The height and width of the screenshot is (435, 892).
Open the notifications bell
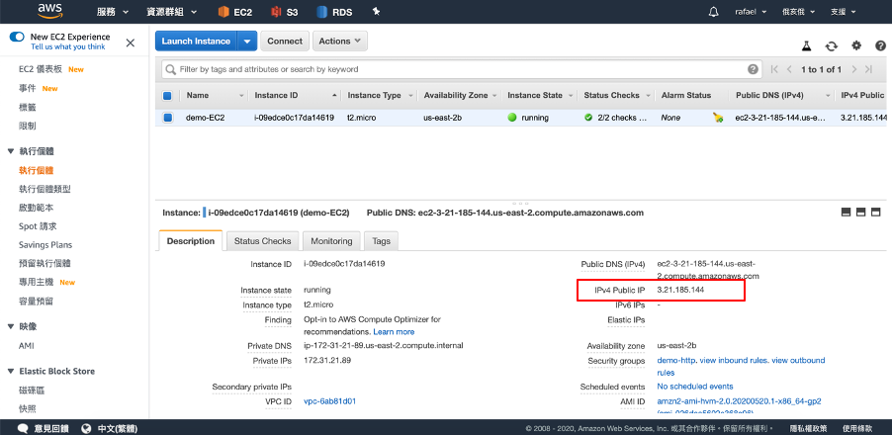[713, 12]
